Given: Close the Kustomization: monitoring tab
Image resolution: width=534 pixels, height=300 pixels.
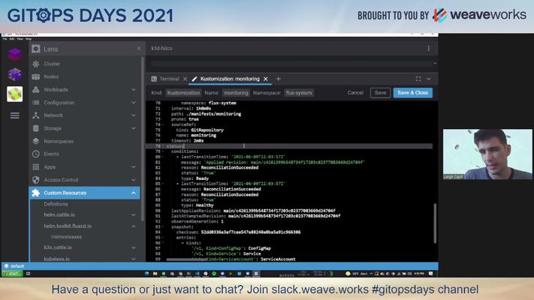Looking at the screenshot, I should click(x=265, y=79).
